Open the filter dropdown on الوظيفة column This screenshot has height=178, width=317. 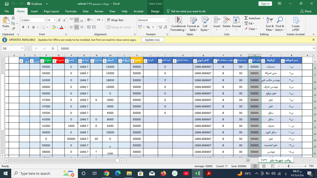263,61
